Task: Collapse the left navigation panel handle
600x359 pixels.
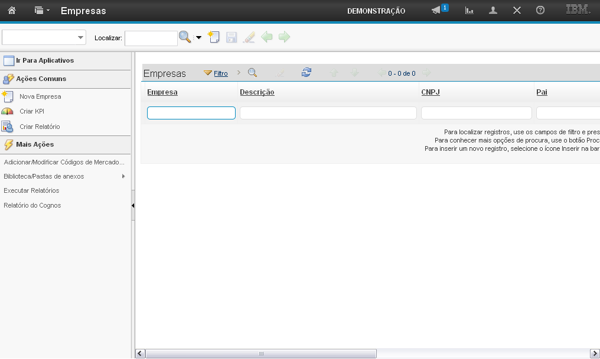Action: point(133,205)
